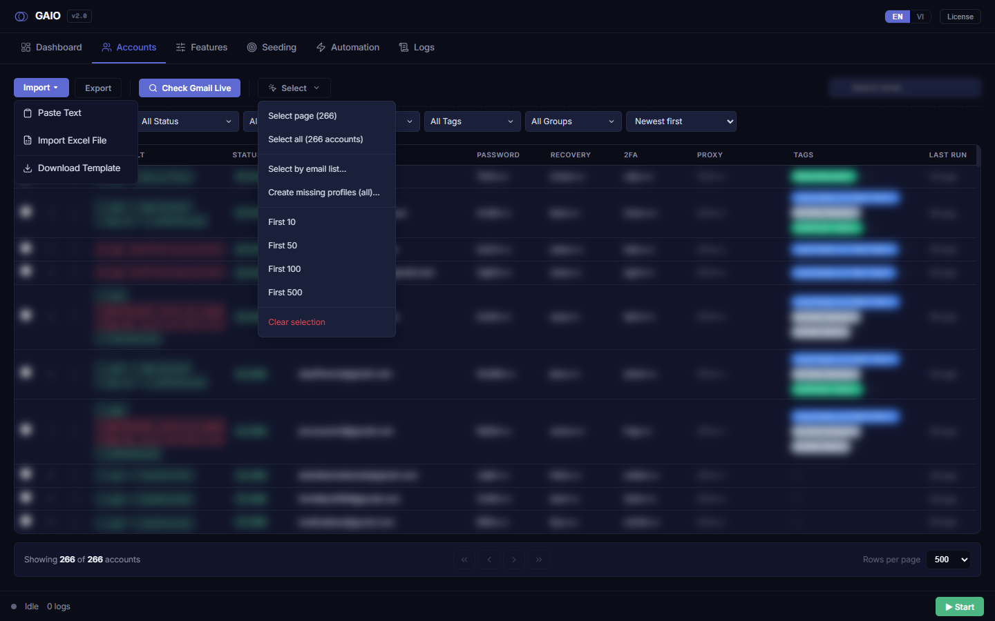This screenshot has width=995, height=621.
Task: Expand the All Status filter dropdown
Action: [x=187, y=121]
